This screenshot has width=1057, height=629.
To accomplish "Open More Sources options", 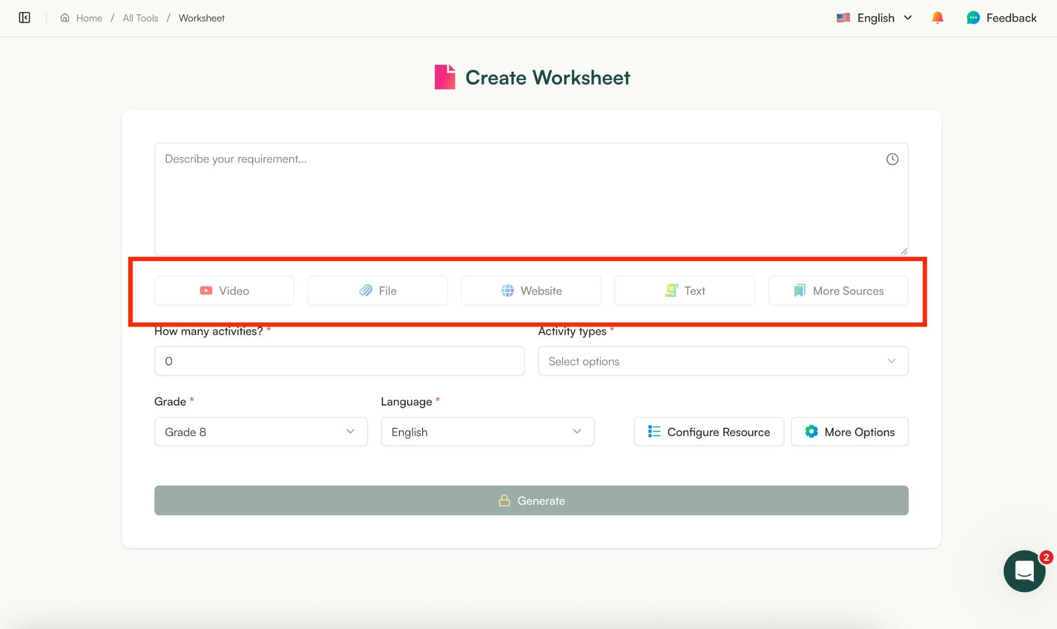I will point(838,291).
